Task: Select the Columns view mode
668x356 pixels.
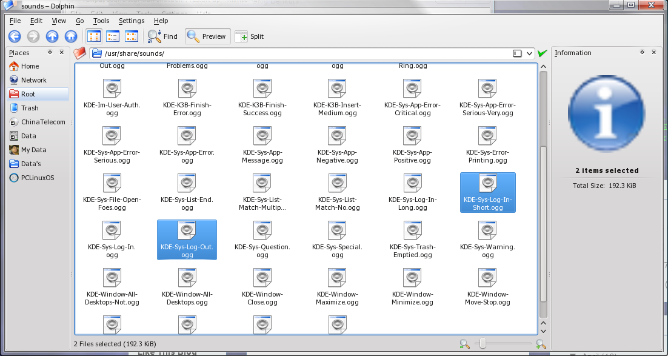Action: [132, 36]
